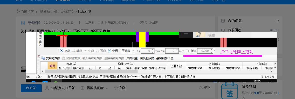Select the 右支座钢筋 column header
The width and height of the screenshot is (295, 99).
(x=233, y=68)
